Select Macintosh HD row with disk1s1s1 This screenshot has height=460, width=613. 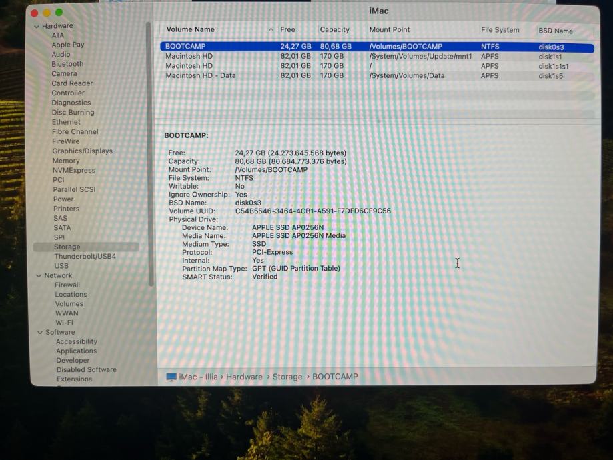377,66
